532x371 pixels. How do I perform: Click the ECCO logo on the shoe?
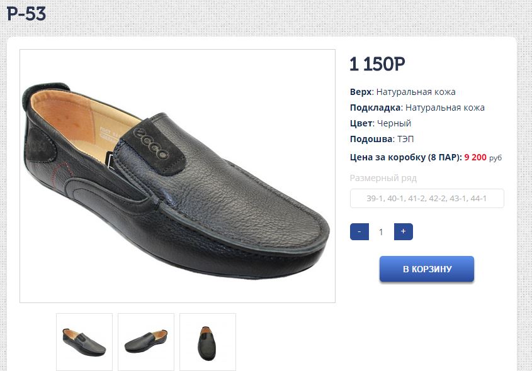[x=152, y=143]
